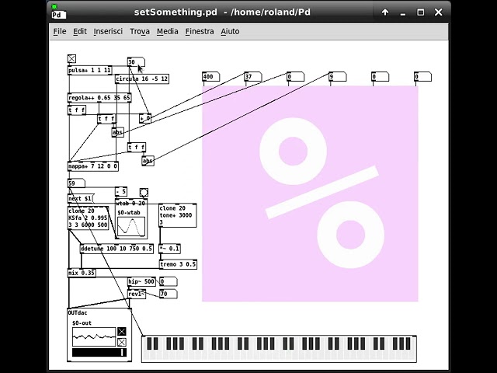Select the 'tremo 3 0.5' object

point(178,264)
